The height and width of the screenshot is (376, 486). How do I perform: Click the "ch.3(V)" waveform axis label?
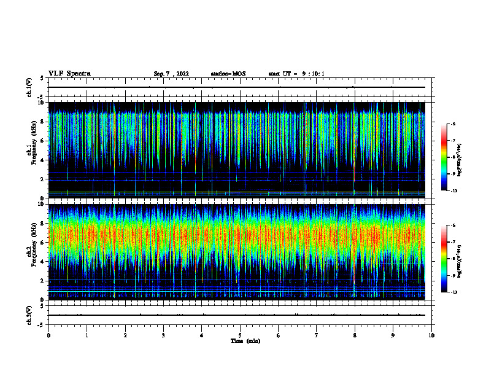tap(29, 315)
